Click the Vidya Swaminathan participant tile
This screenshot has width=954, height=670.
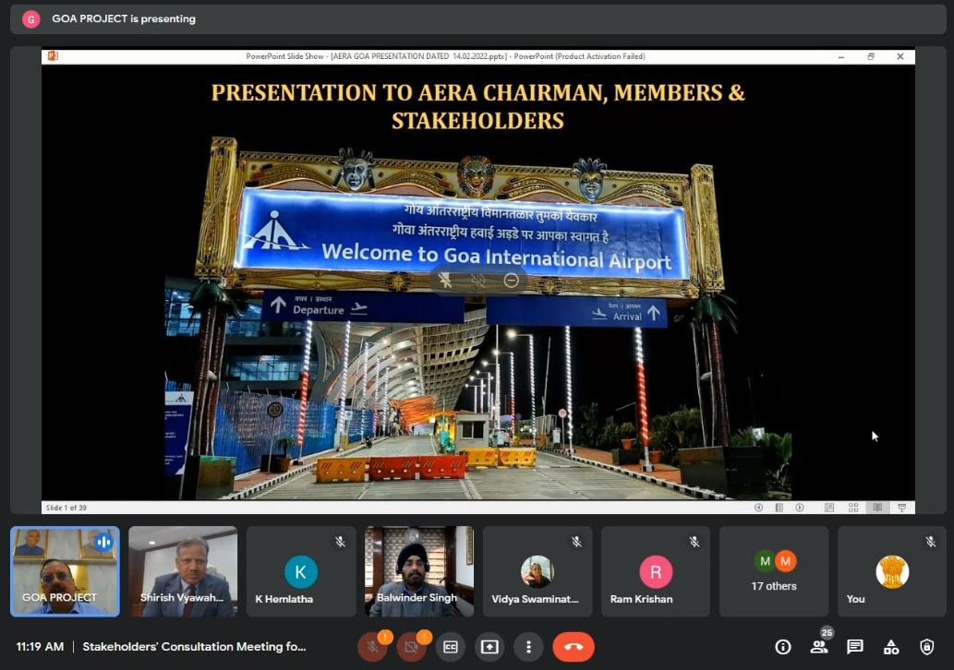pos(537,571)
